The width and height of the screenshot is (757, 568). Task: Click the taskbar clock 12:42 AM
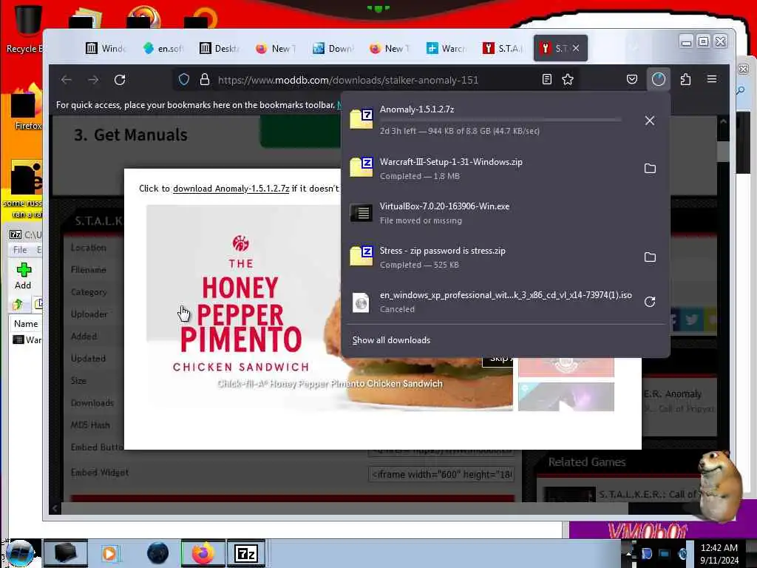pyautogui.click(x=719, y=548)
